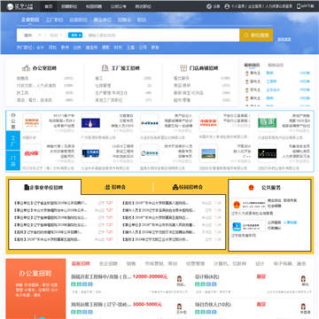319x319 pixels.
Task: Select the 校园招聘会 tab in yellow panel
Action: pyautogui.click(x=188, y=187)
